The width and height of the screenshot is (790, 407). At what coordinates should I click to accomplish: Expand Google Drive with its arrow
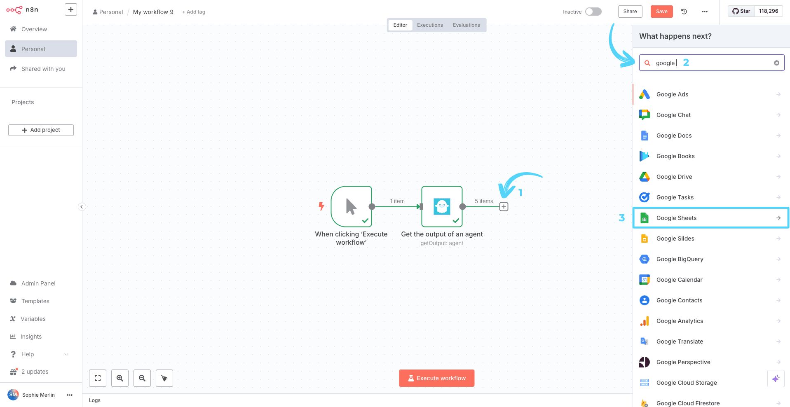778,177
